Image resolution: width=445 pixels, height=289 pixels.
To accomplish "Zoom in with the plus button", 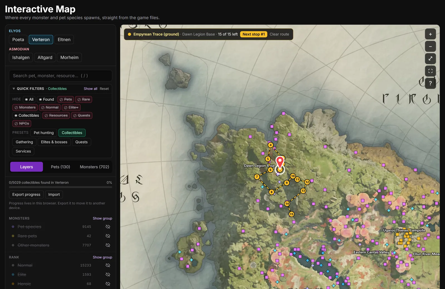I will click(x=430, y=34).
